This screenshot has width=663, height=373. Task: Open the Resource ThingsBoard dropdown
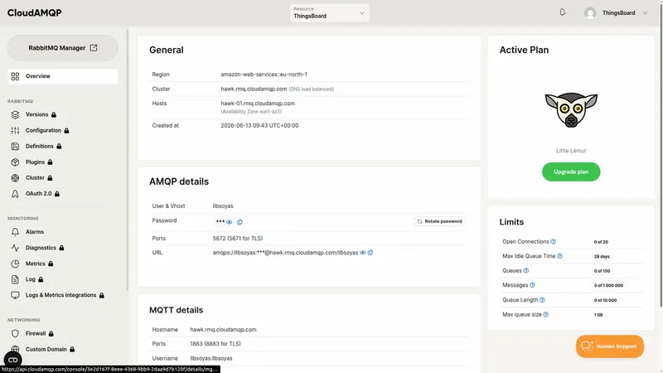tap(329, 12)
